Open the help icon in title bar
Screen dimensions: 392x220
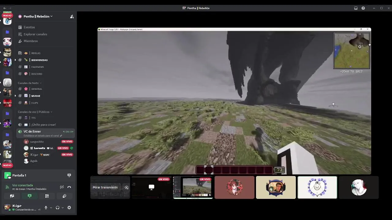[x=363, y=8]
